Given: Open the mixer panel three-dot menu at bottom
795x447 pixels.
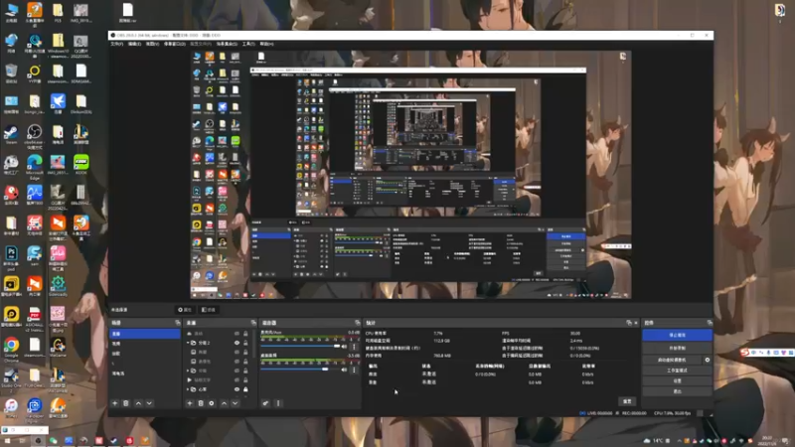Looking at the screenshot, I should pos(278,403).
